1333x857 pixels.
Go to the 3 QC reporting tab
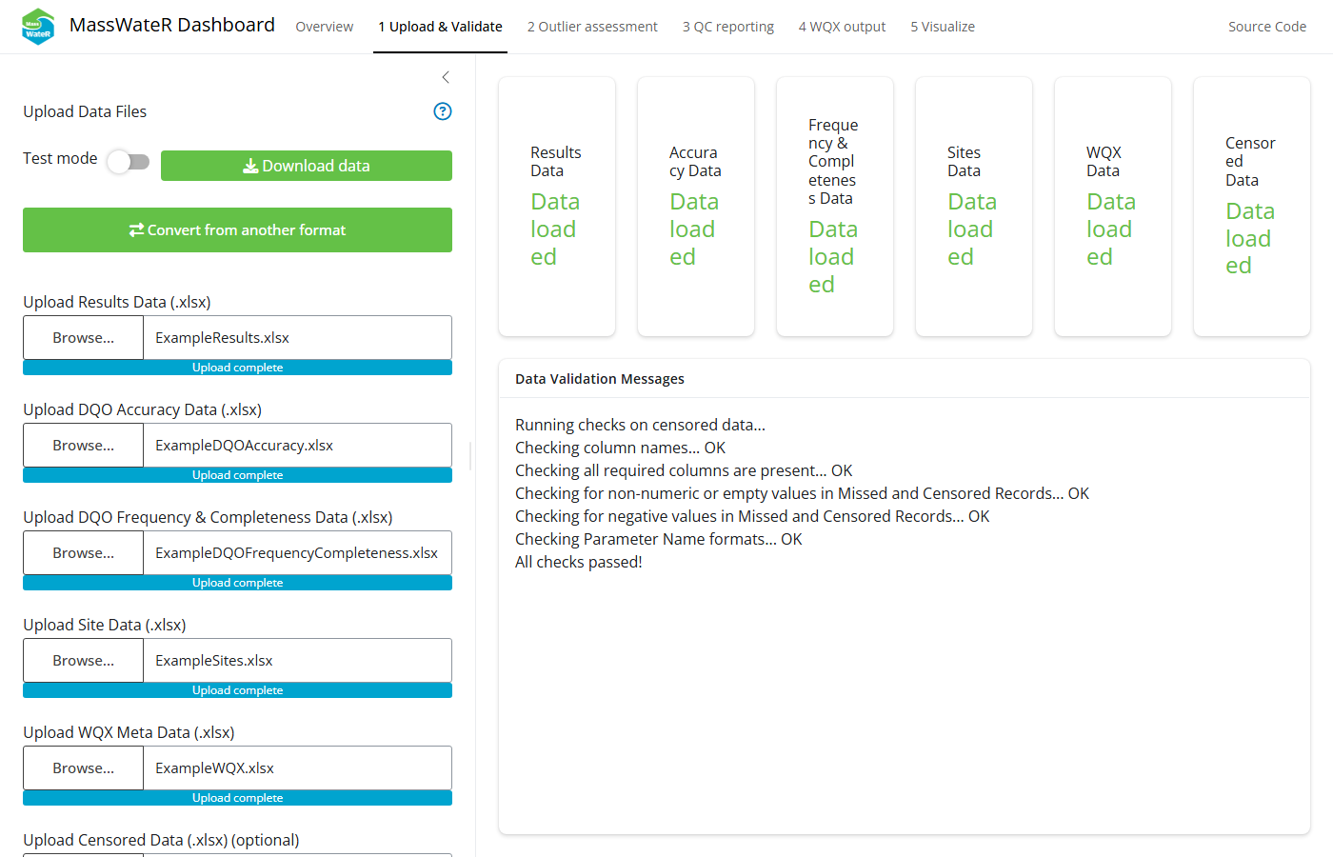tap(728, 27)
